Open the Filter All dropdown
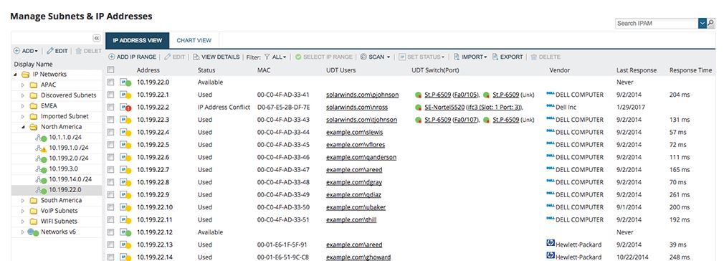This screenshot has width=724, height=261. [275, 57]
